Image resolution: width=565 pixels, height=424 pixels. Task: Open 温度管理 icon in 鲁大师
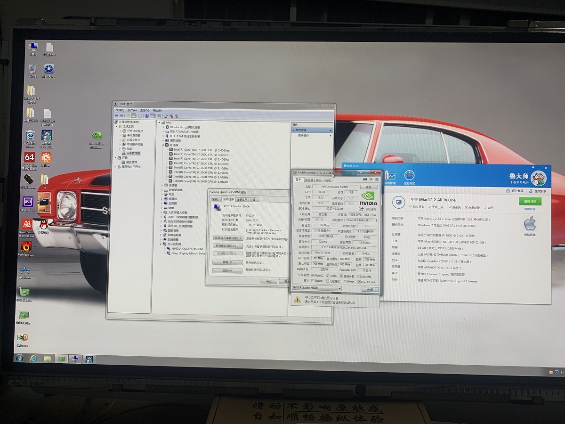click(390, 175)
